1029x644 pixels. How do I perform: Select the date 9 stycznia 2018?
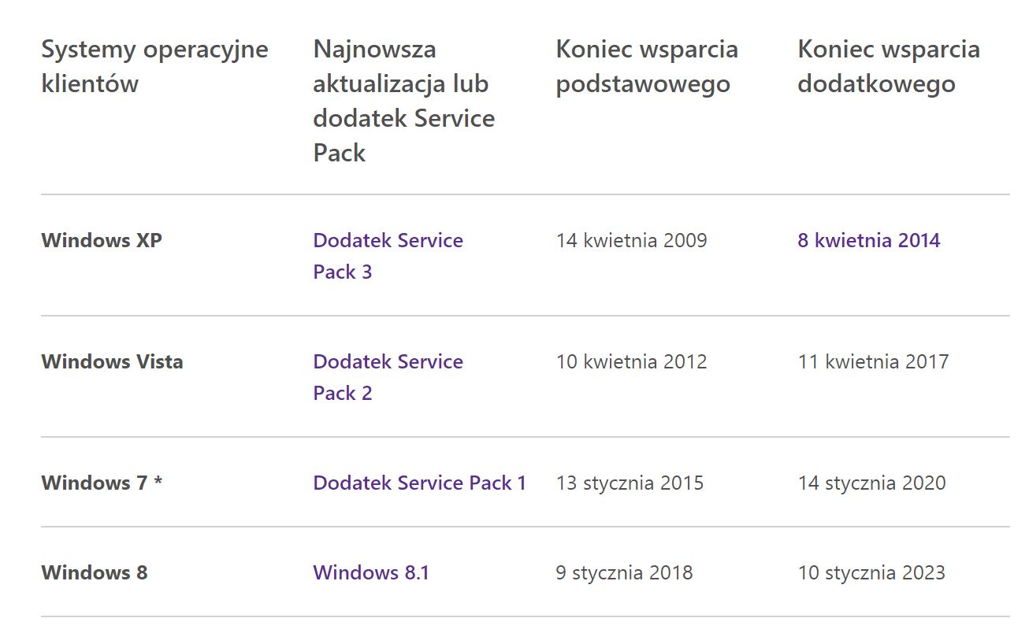click(624, 572)
